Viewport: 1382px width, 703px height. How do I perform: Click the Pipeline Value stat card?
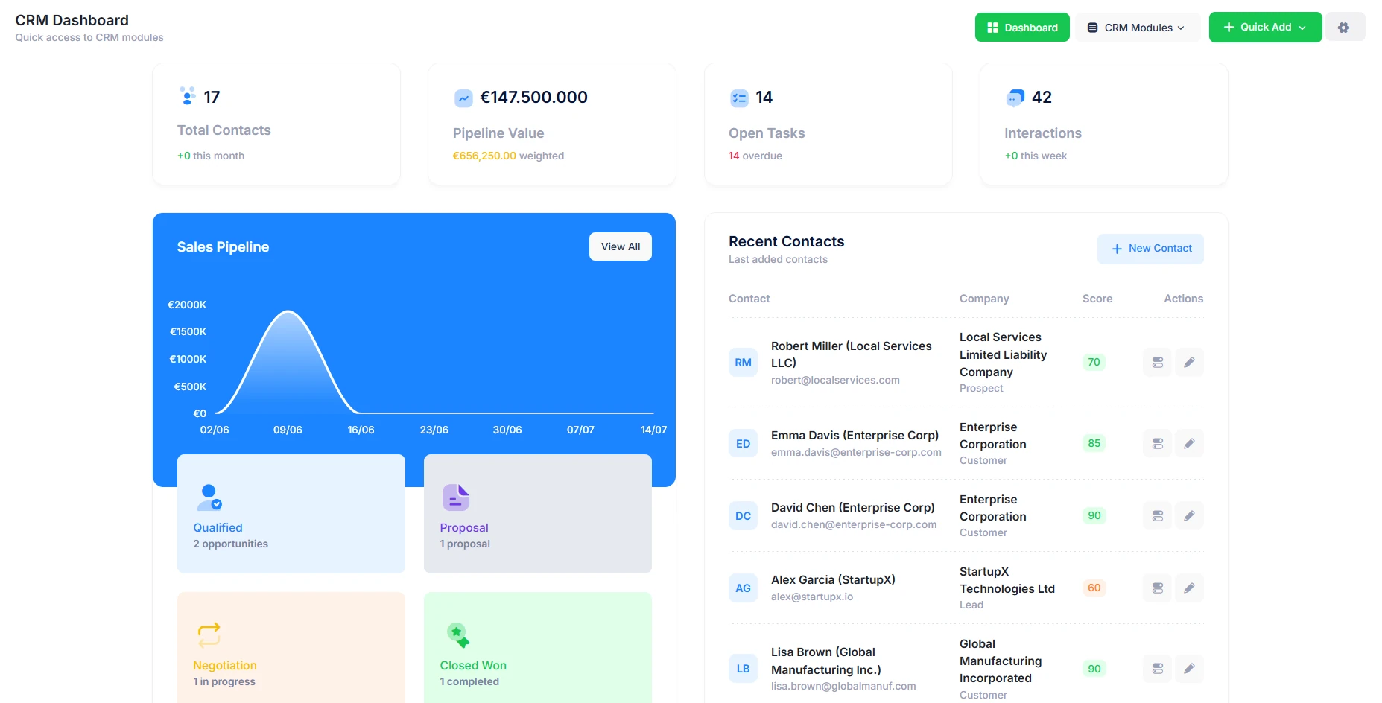click(552, 124)
